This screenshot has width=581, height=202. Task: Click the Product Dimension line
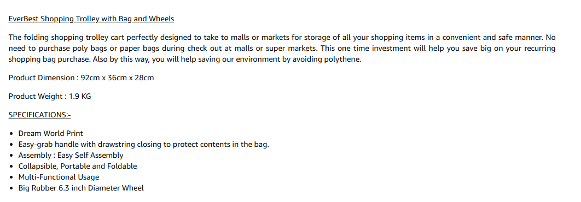tap(81, 78)
